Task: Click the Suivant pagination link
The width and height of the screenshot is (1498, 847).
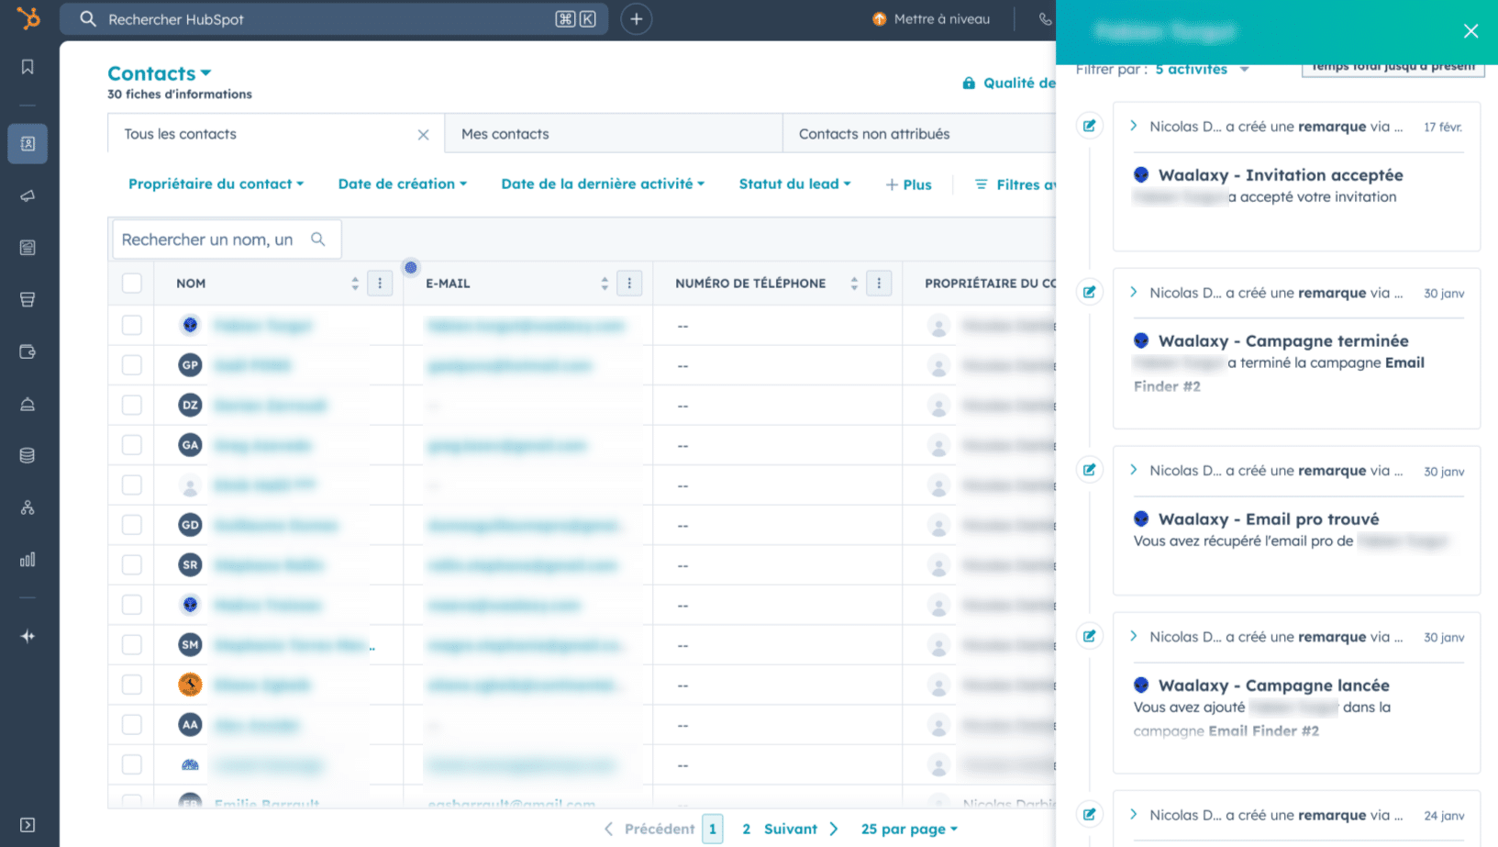Action: click(x=790, y=829)
